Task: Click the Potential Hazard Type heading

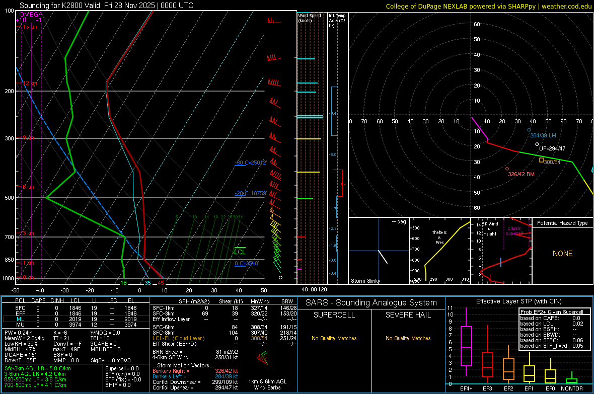Action: pos(562,223)
